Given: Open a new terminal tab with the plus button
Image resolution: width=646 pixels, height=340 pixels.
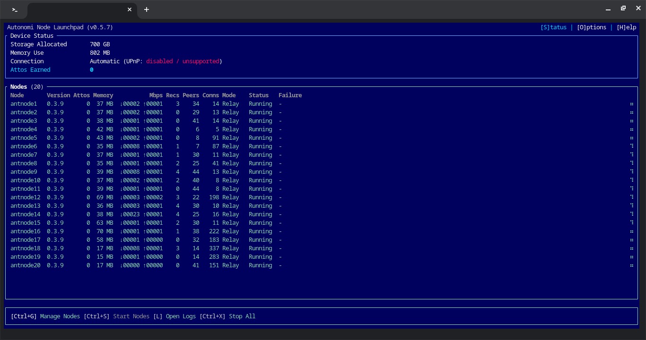Looking at the screenshot, I should click(x=147, y=9).
